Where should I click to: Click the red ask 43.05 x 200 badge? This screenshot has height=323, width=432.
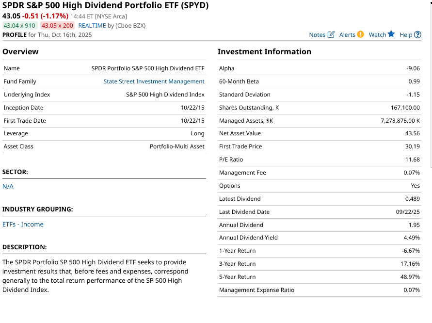(x=57, y=26)
